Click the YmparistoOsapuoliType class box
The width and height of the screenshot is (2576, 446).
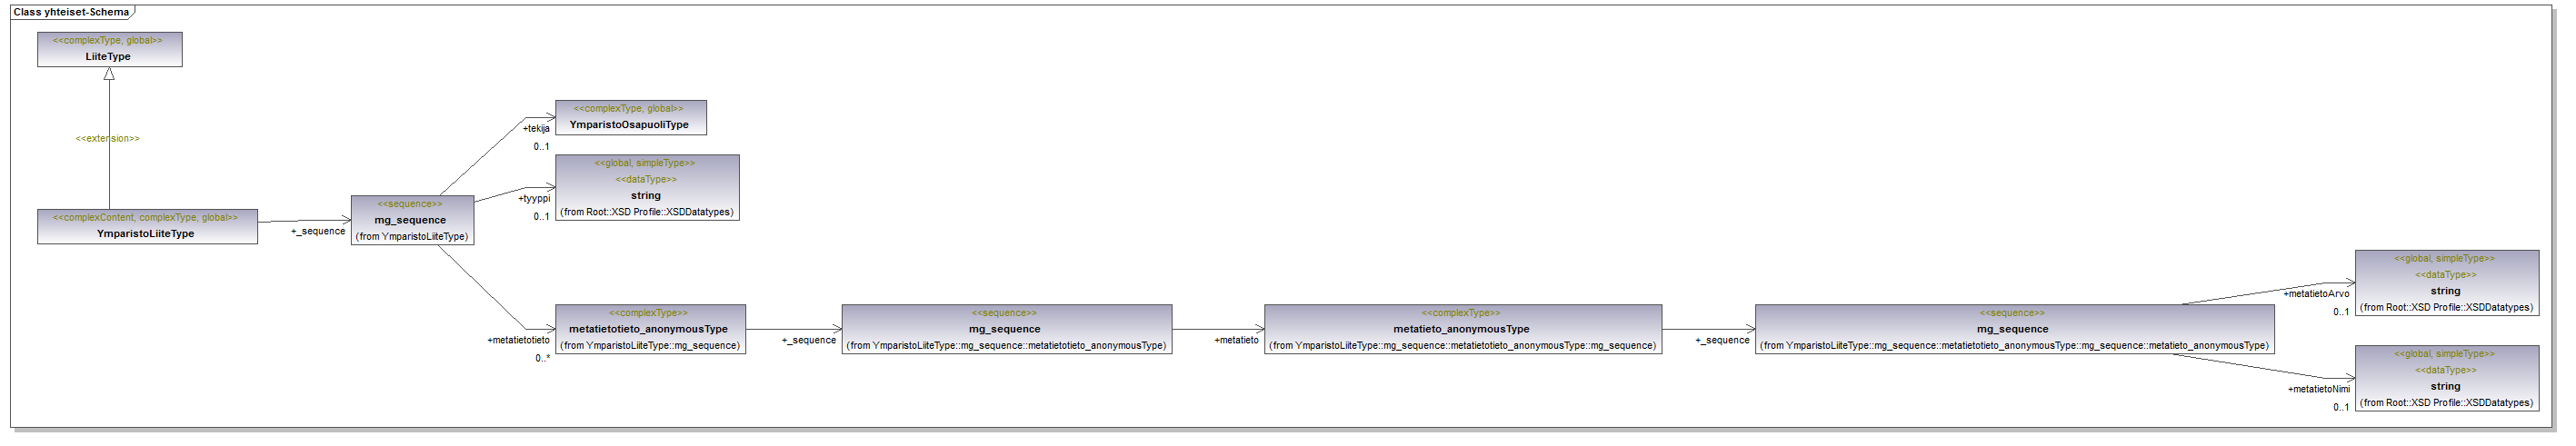630,118
